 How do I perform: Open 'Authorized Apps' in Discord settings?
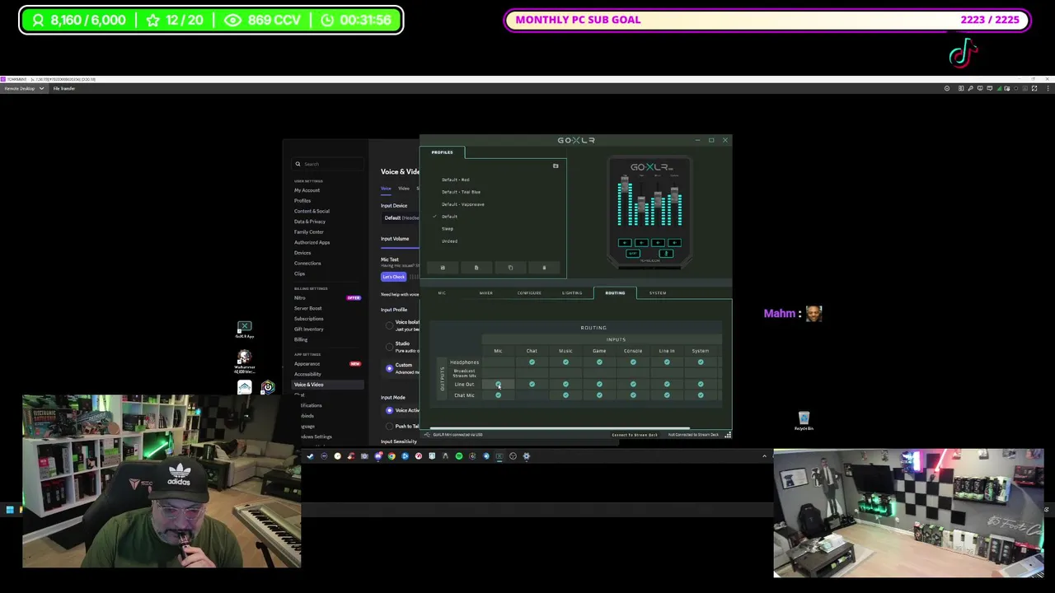pos(312,243)
